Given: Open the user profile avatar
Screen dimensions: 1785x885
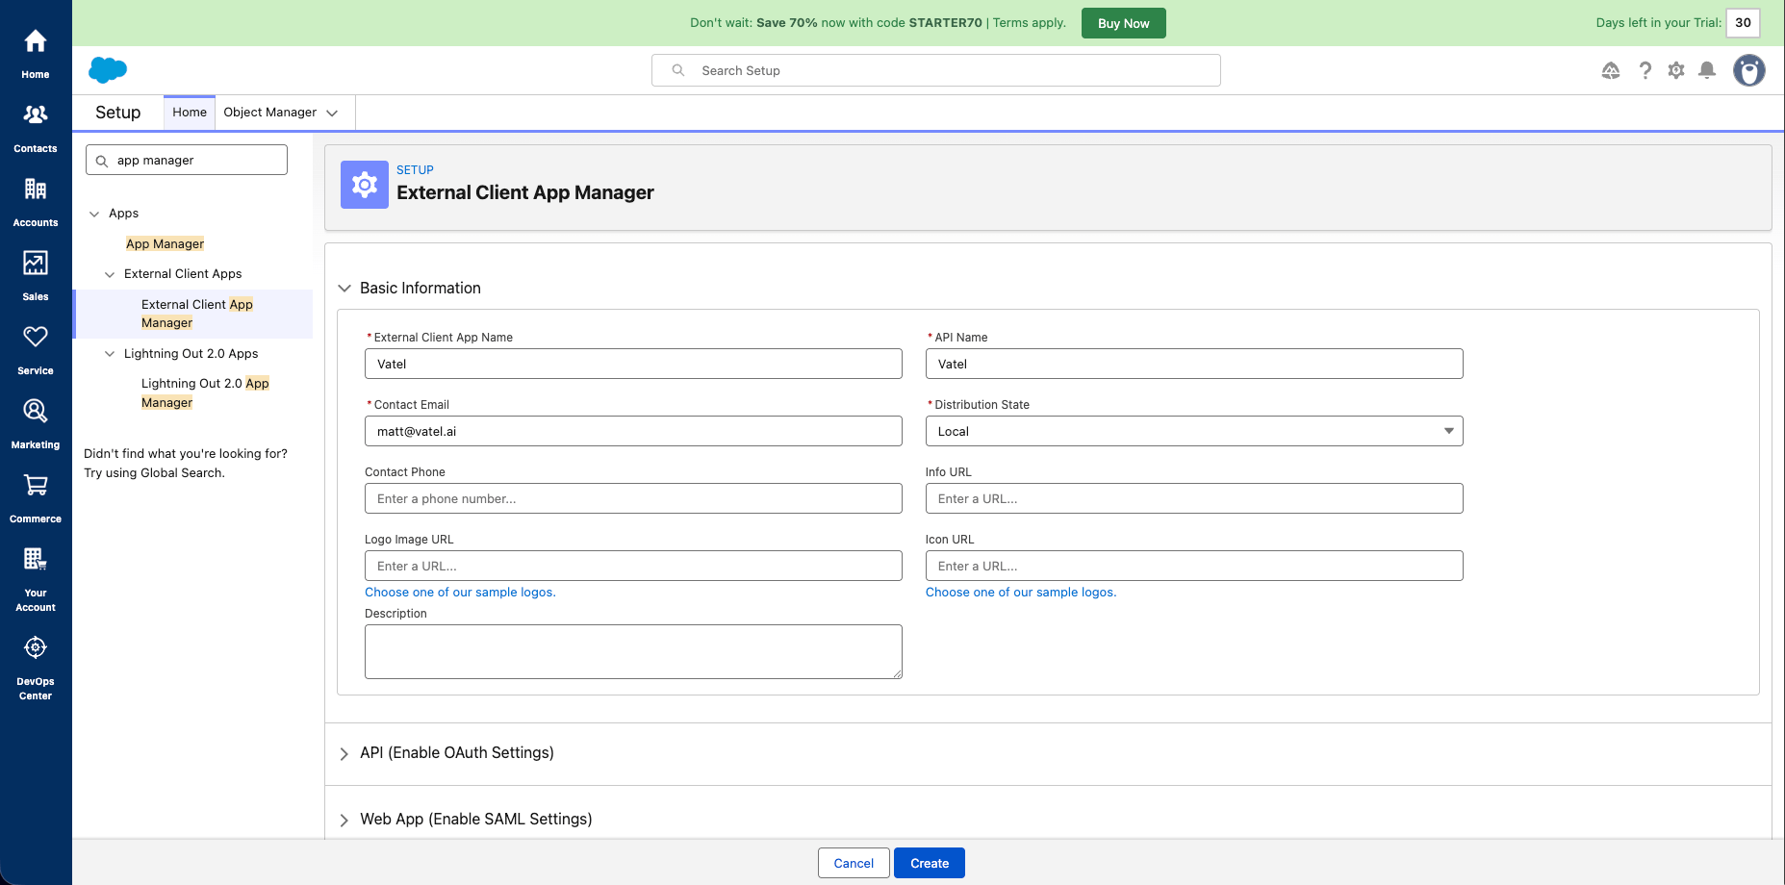Looking at the screenshot, I should click(1749, 70).
